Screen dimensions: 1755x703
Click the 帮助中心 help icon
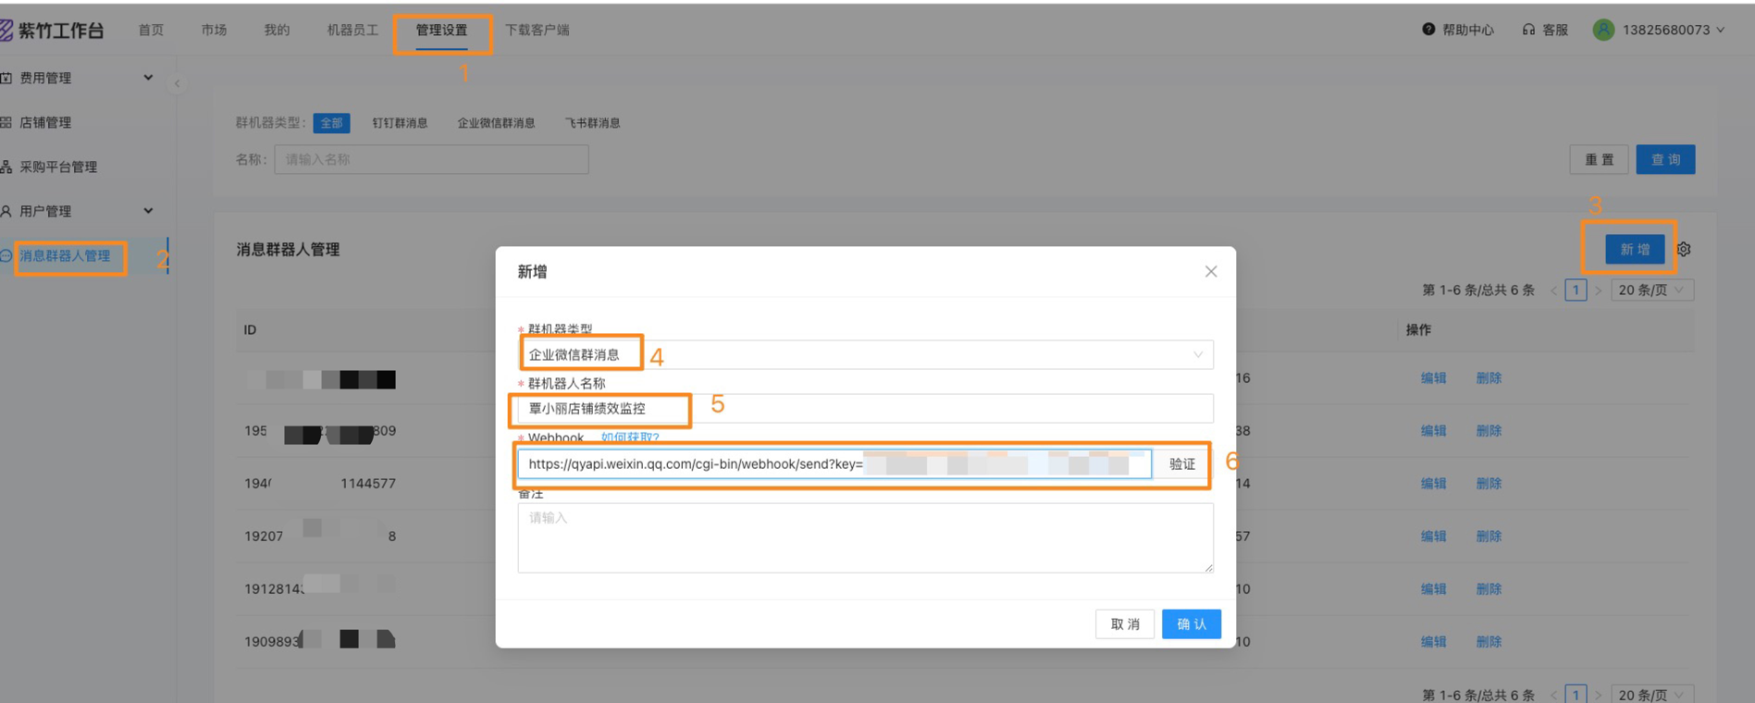click(x=1428, y=30)
